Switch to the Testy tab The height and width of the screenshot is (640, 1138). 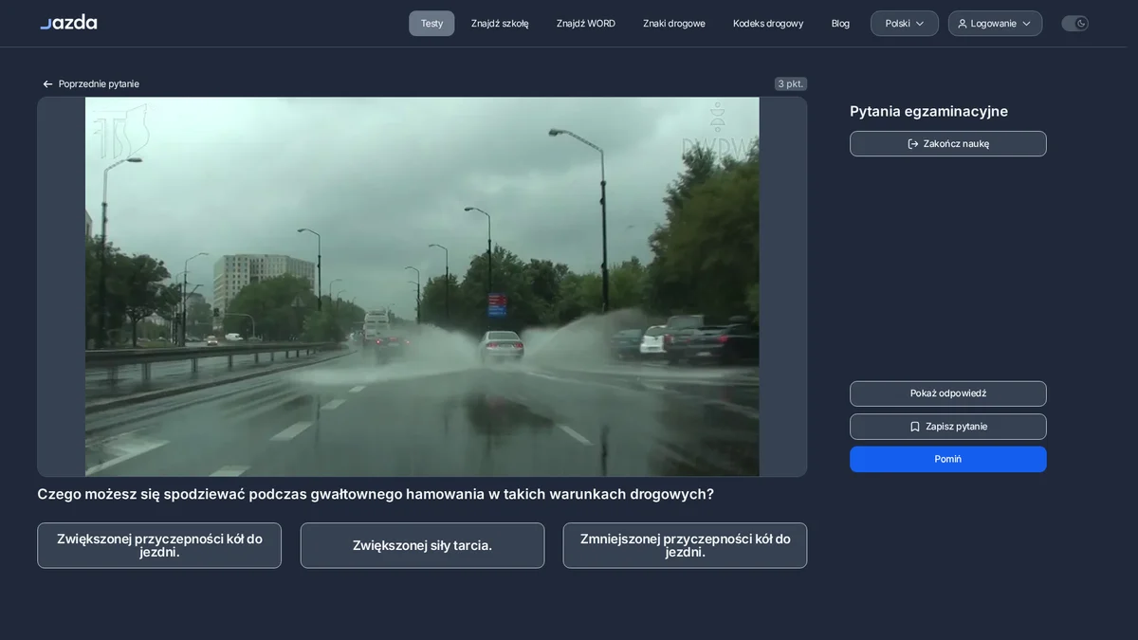point(431,24)
